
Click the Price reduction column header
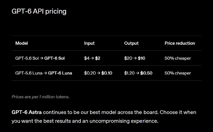[180, 43]
